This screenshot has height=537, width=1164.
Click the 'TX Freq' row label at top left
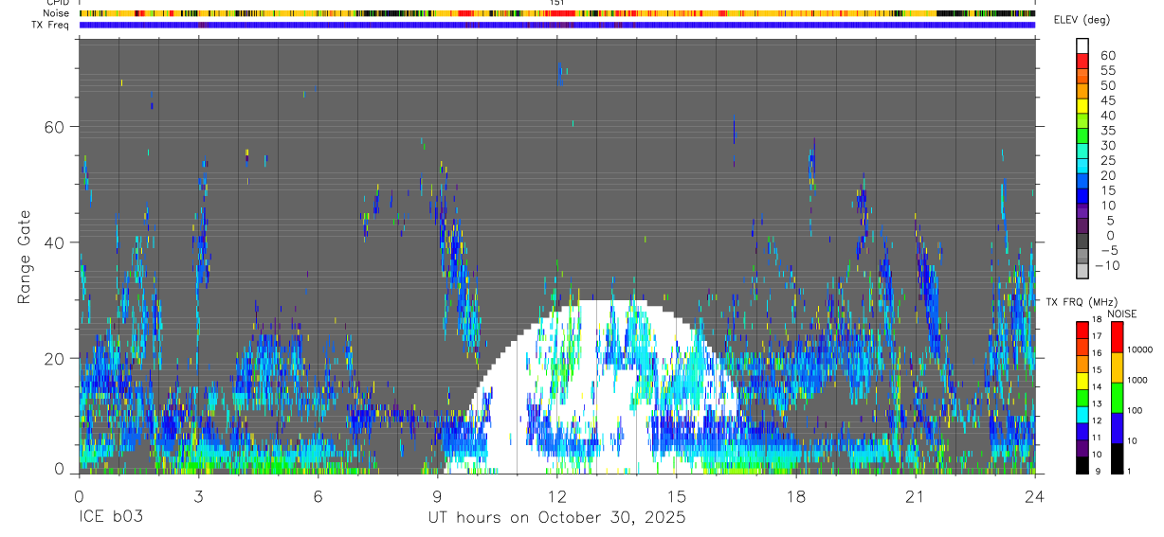51,25
